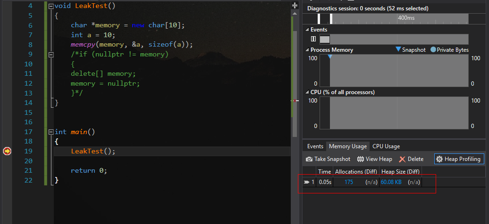Collapse the comment block at line 9
This screenshot has width=489, height=224.
[51, 55]
